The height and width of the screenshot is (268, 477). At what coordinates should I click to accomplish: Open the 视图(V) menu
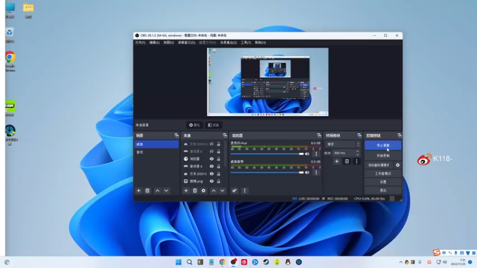coord(169,42)
